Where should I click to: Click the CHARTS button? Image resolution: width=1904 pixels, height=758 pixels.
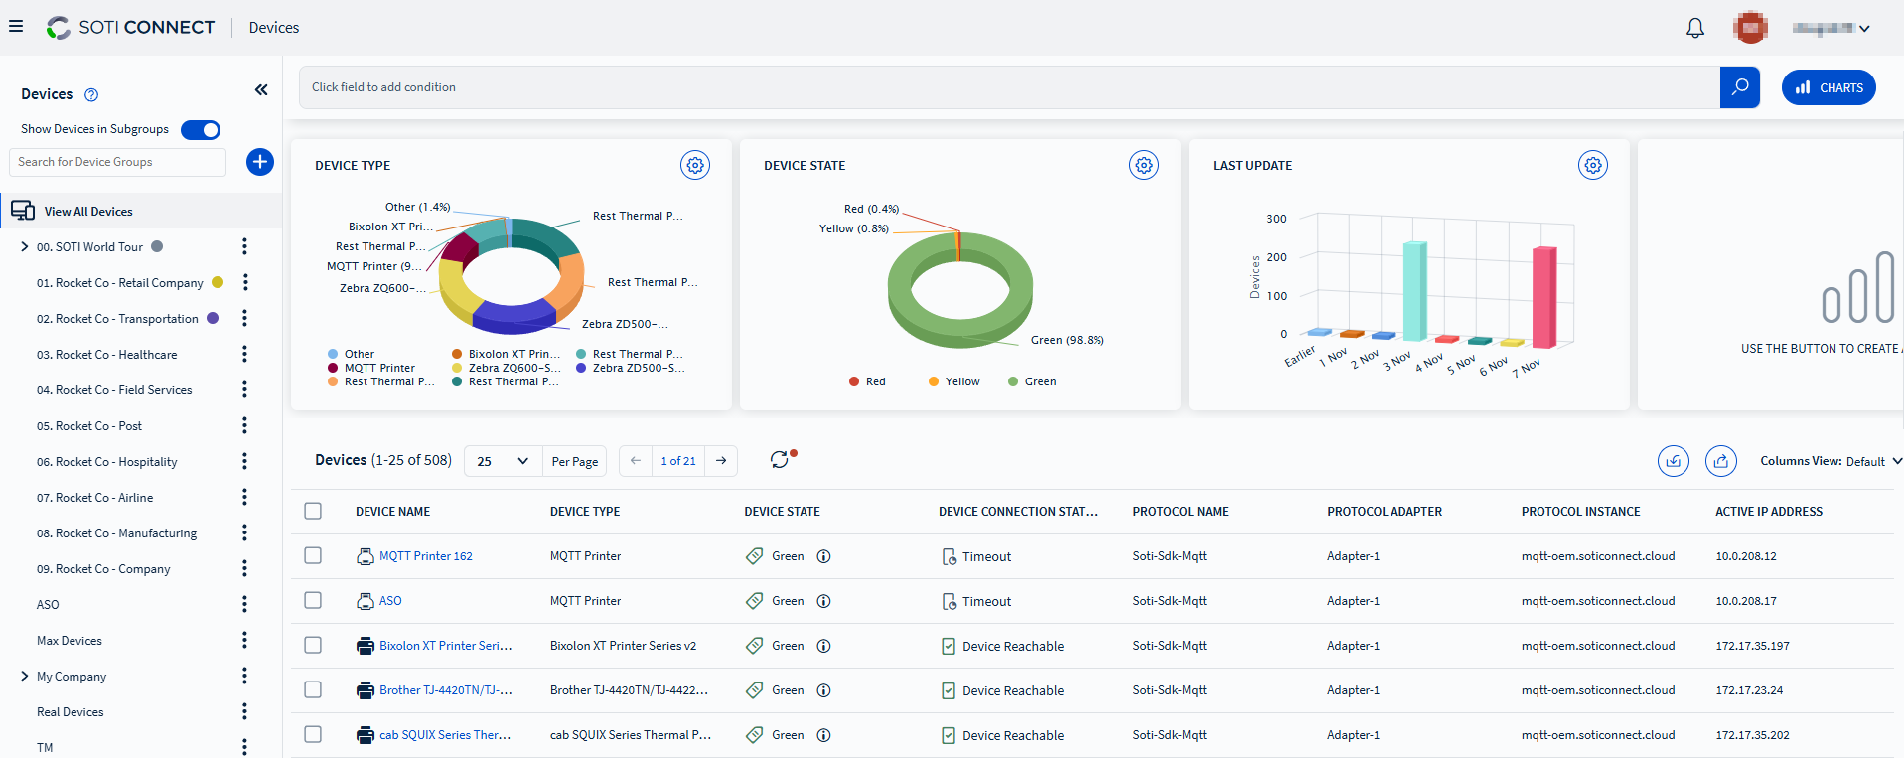[x=1829, y=87]
